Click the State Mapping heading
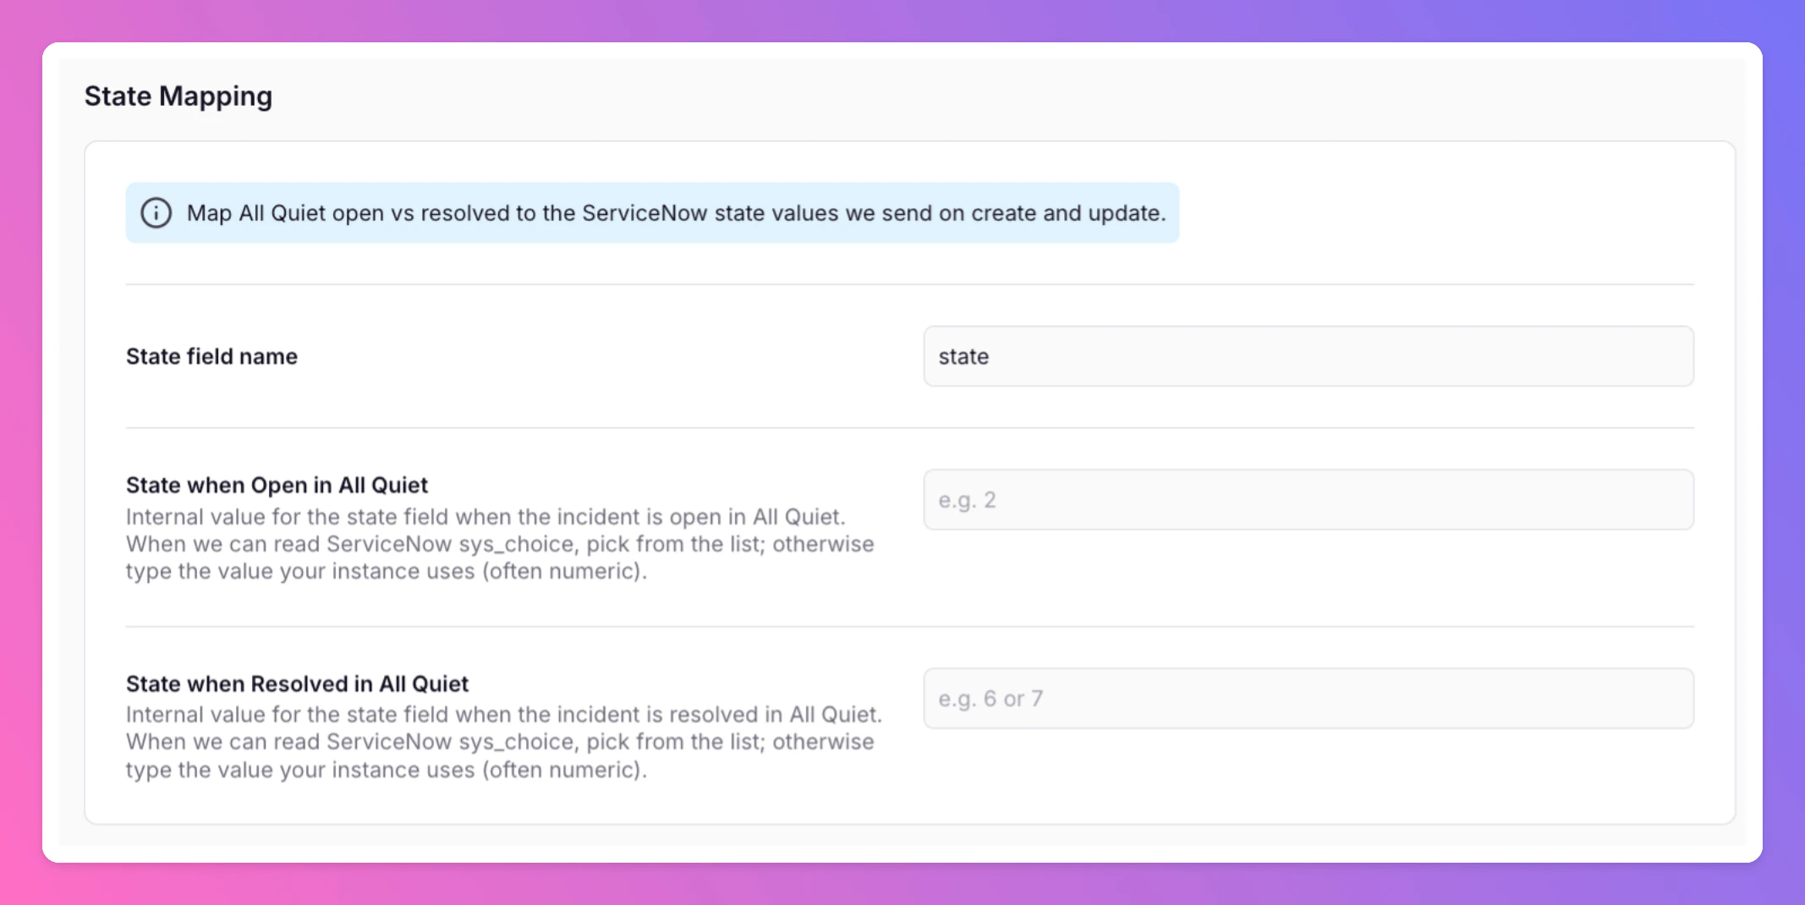1805x905 pixels. click(178, 96)
